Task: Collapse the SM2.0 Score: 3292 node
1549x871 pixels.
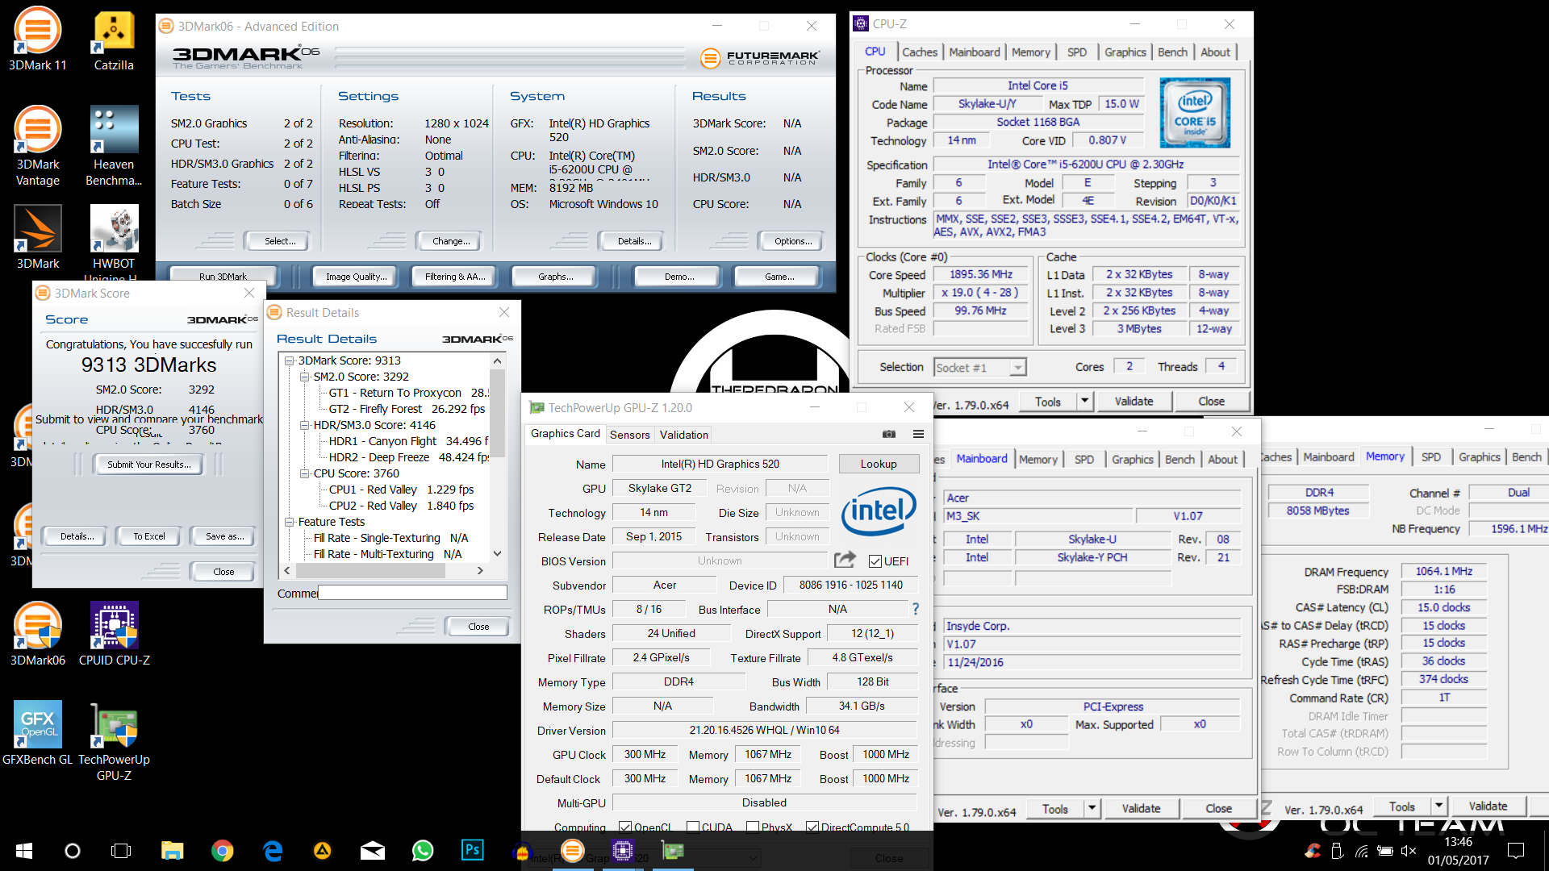Action: coord(304,377)
